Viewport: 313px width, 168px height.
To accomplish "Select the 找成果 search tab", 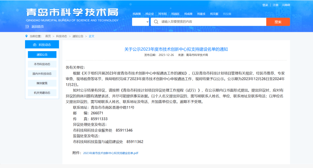I will point(188,14).
